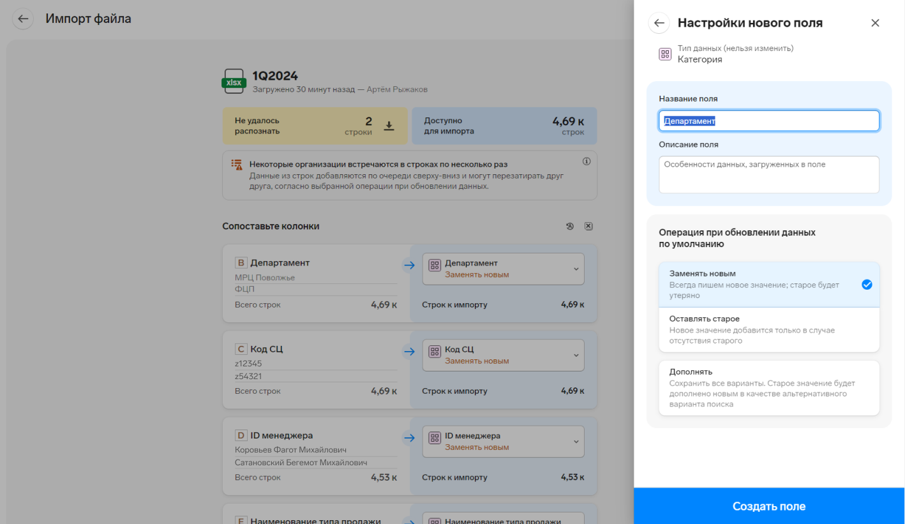The height and width of the screenshot is (524, 905).
Task: Click the B column letter badge of Департамент
Action: coord(241,263)
